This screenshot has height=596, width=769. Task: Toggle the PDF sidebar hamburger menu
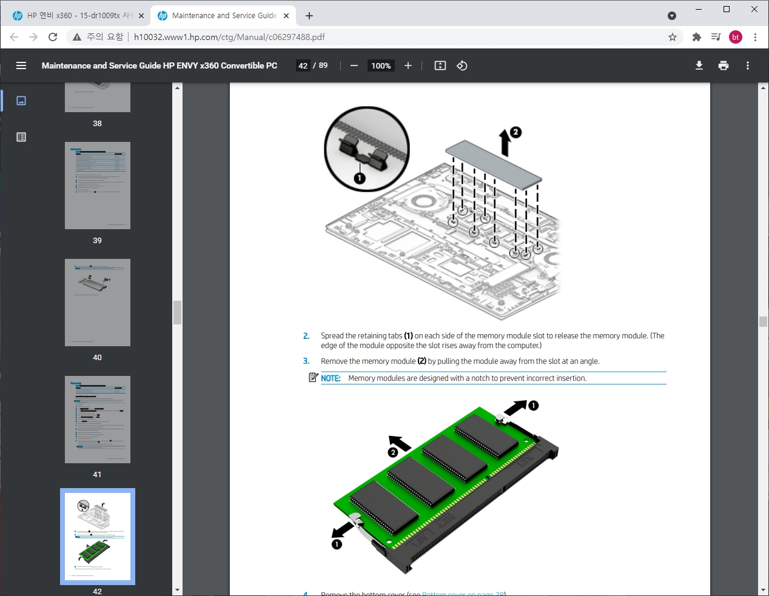tap(21, 65)
